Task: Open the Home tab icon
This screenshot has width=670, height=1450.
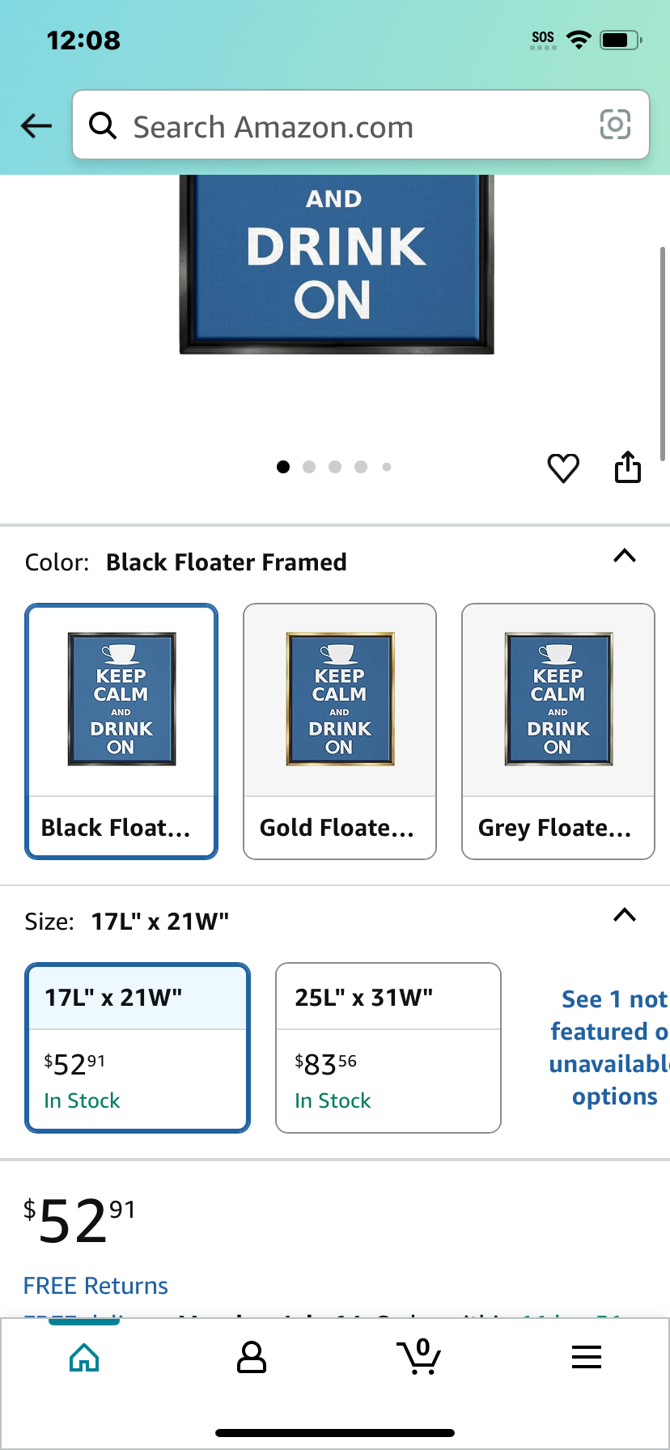Action: pyautogui.click(x=84, y=1357)
